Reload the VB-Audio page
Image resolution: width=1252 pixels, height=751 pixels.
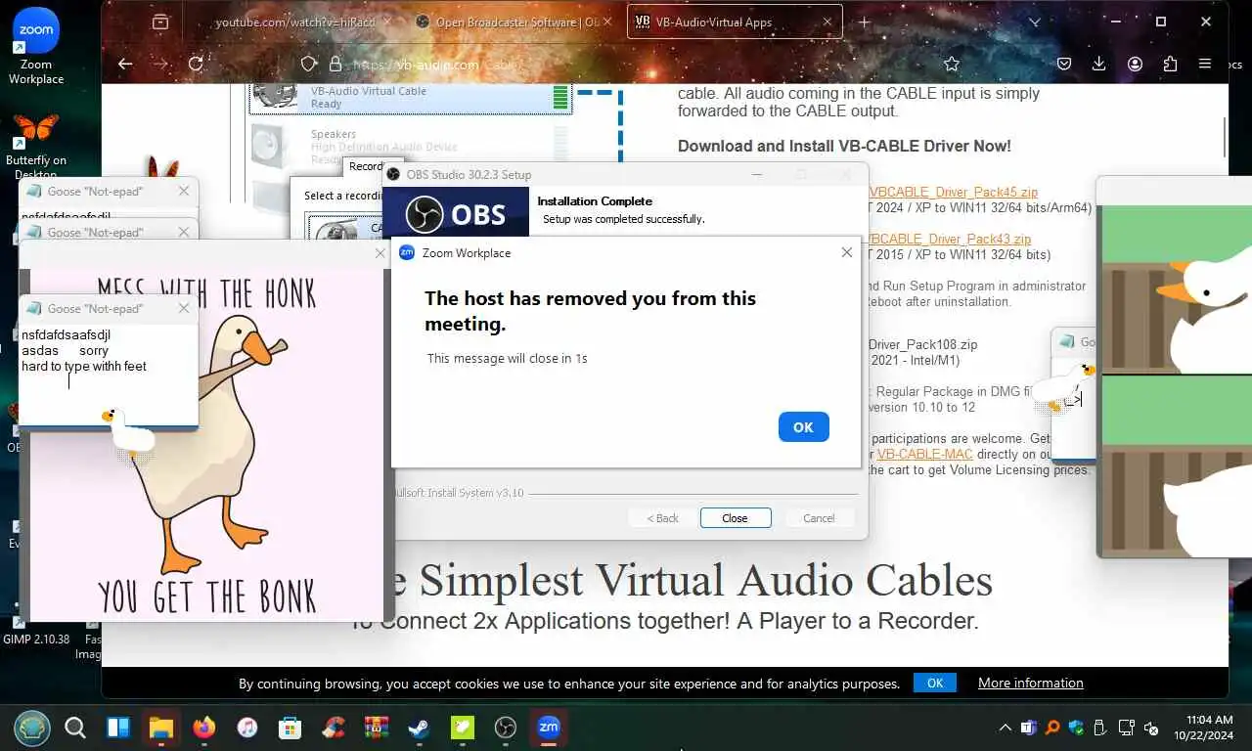click(x=196, y=64)
